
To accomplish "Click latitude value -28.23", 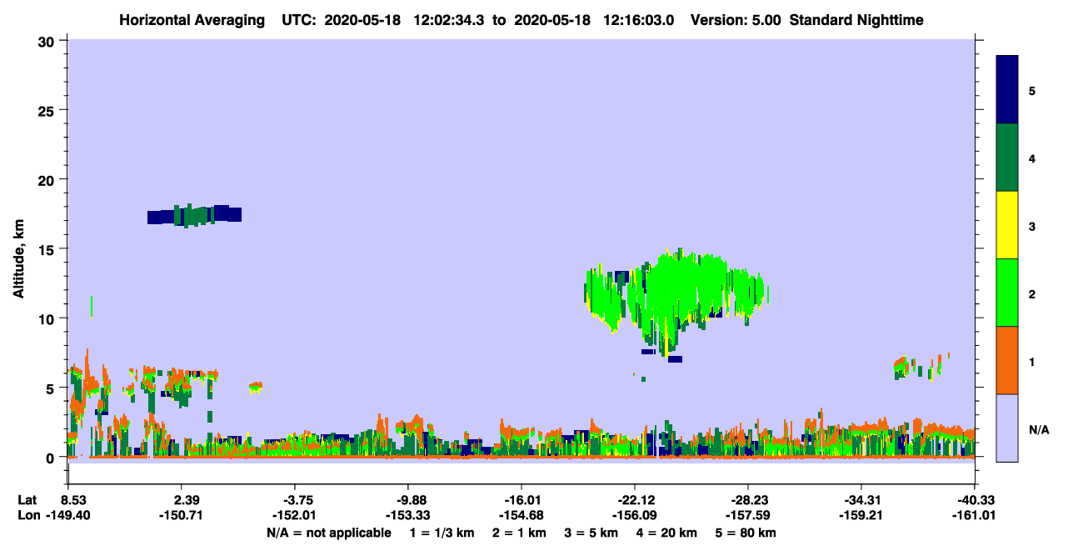I will pos(748,500).
